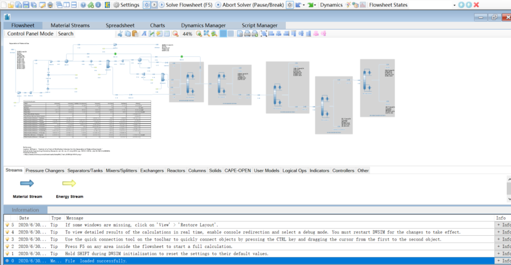Open the Settings button
Screen dimensions: 511x265
[x=126, y=5]
